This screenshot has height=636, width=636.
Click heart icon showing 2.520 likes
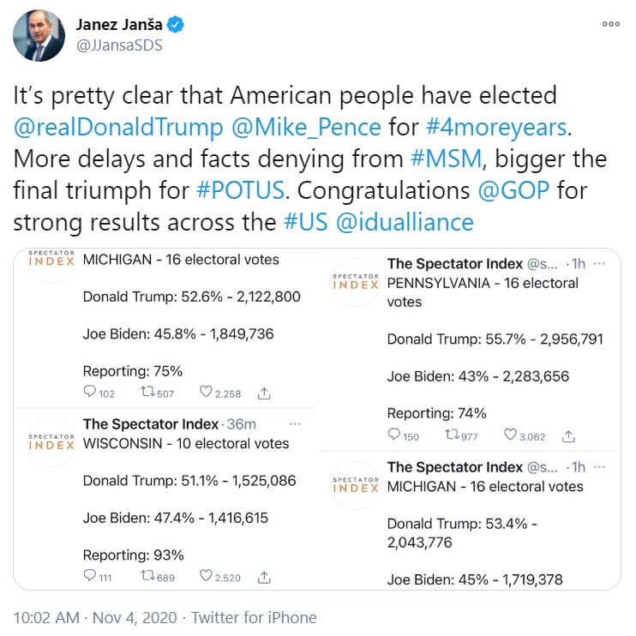tap(206, 577)
